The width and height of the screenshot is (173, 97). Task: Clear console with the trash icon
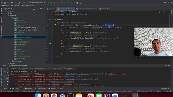coord(8,85)
